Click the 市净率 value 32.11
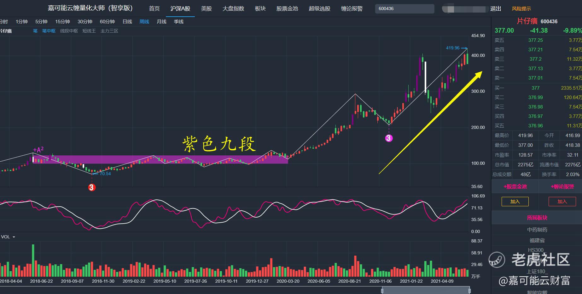582x294 pixels. click(x=573, y=155)
